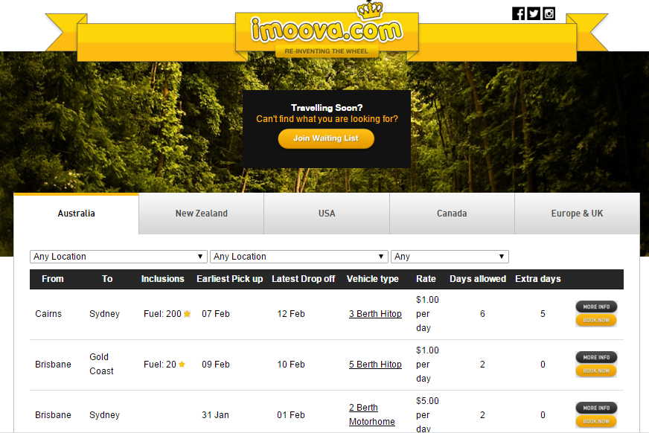
Task: Click the star beside Fuel: 20
Action: (x=182, y=365)
